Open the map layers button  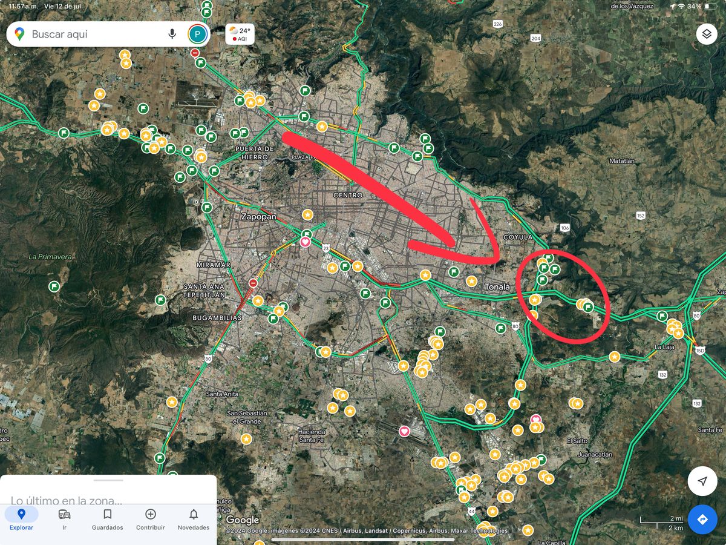pos(707,34)
